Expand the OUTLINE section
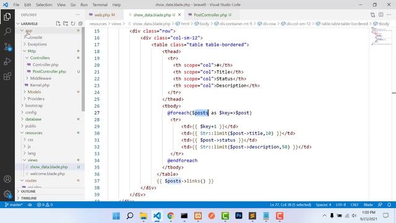 50,191
